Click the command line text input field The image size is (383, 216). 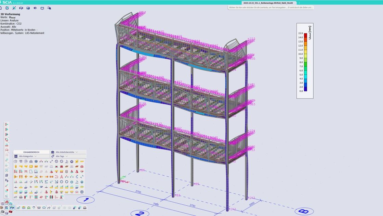270,7
